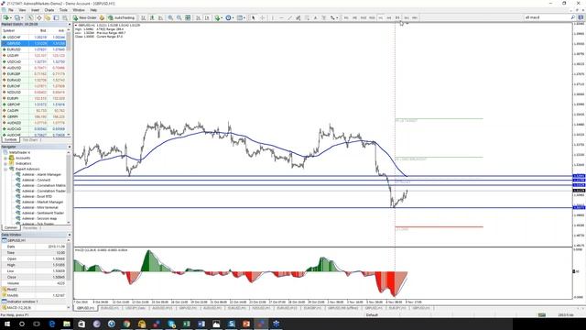This screenshot has width=586, height=330.
Task: Collapse the Expert Advisors node
Action: 5,169
